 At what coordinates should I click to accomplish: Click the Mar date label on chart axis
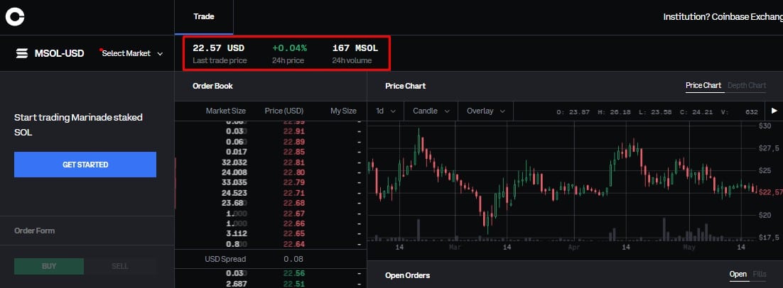455,247
